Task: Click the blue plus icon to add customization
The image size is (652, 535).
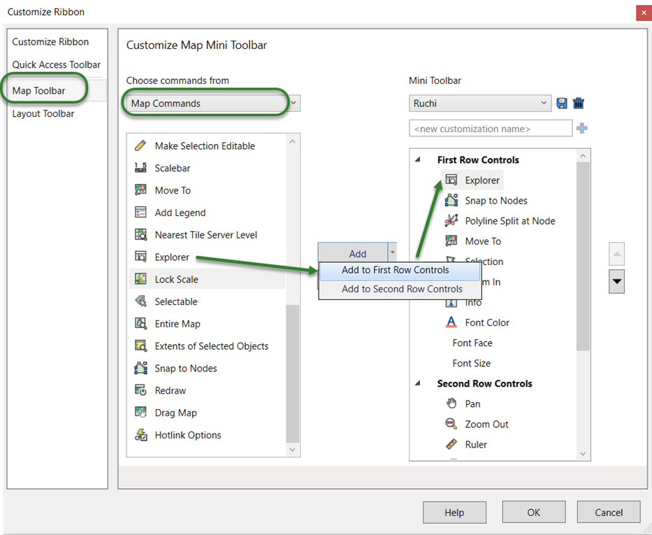Action: coord(582,128)
